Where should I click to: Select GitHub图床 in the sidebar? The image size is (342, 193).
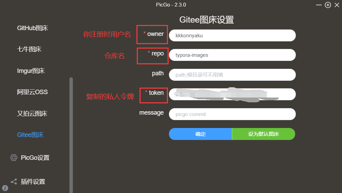coord(32,28)
